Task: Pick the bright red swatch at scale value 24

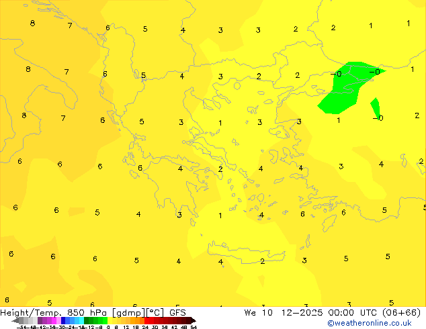Action: 146,321
